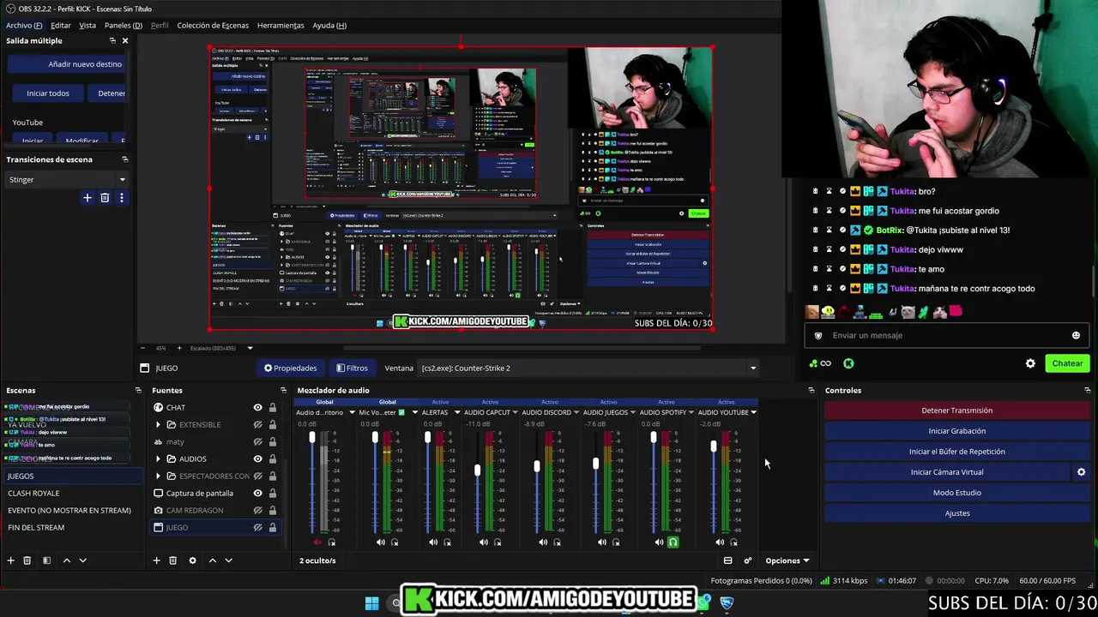Mute the ALERTAS audio channel
The image size is (1098, 617).
pos(433,542)
